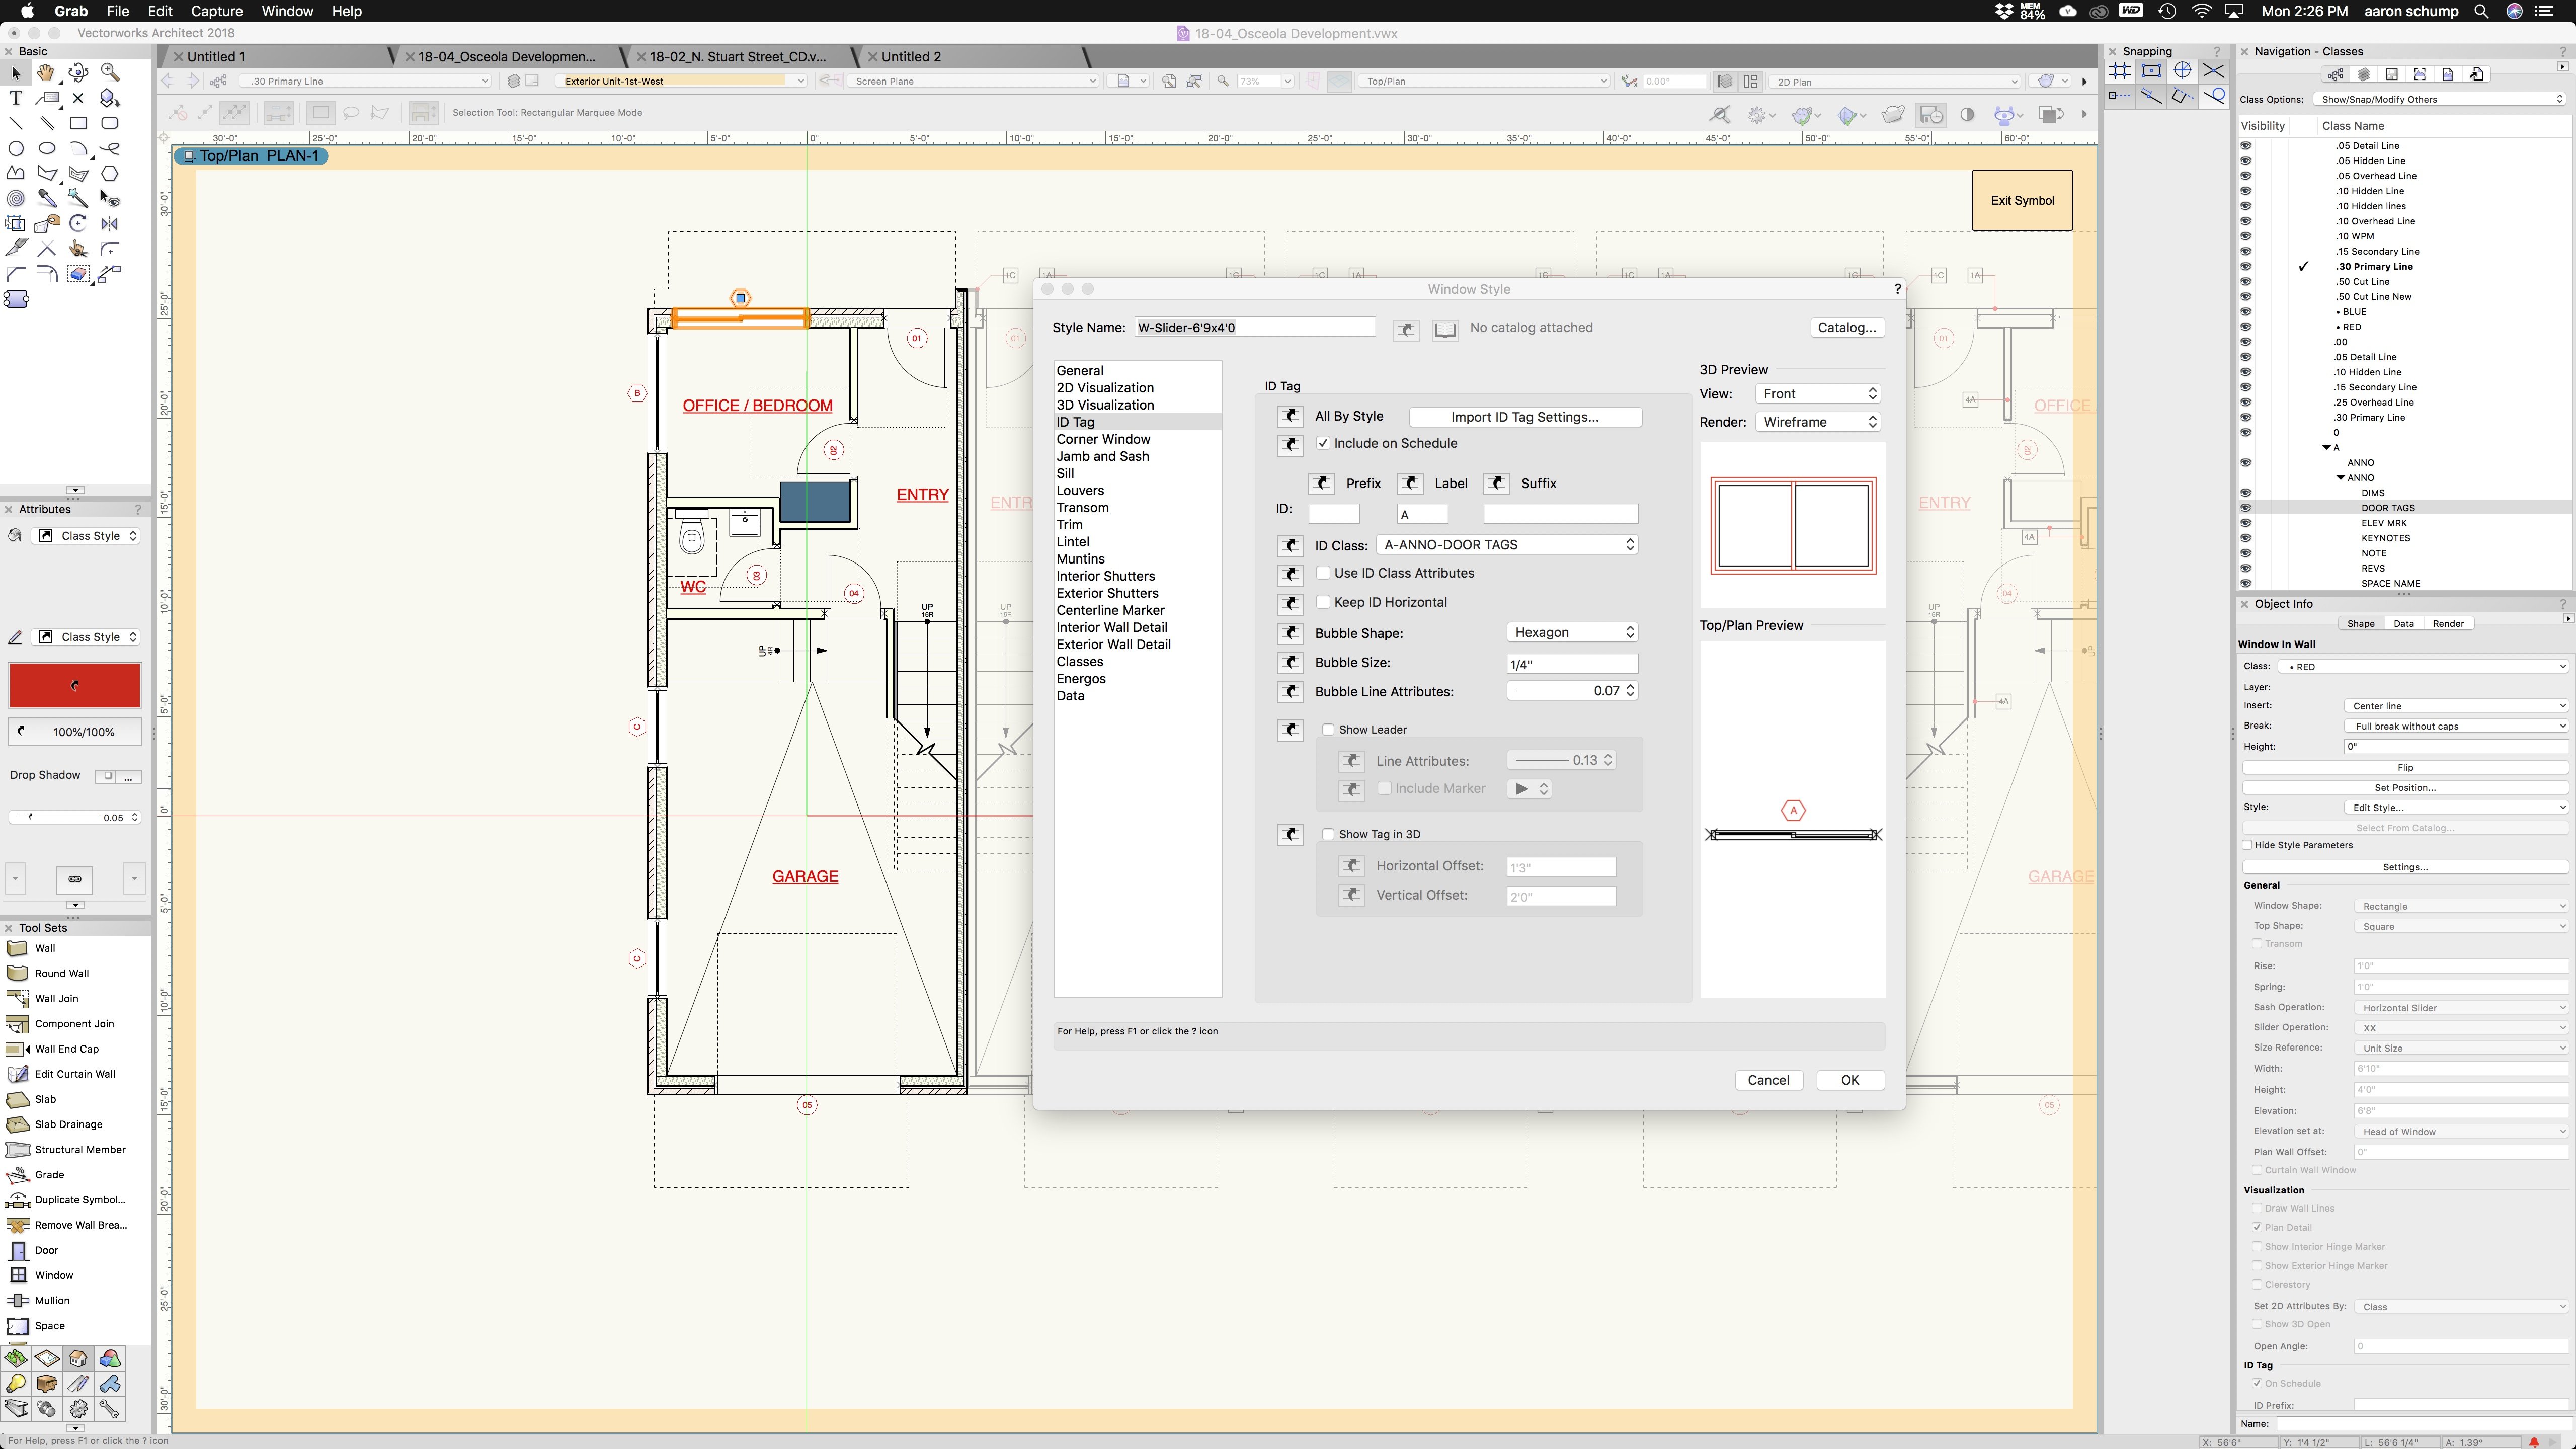Open the Bubble Shape Hexagon dropdown
2576x1449 pixels.
[x=1572, y=632]
